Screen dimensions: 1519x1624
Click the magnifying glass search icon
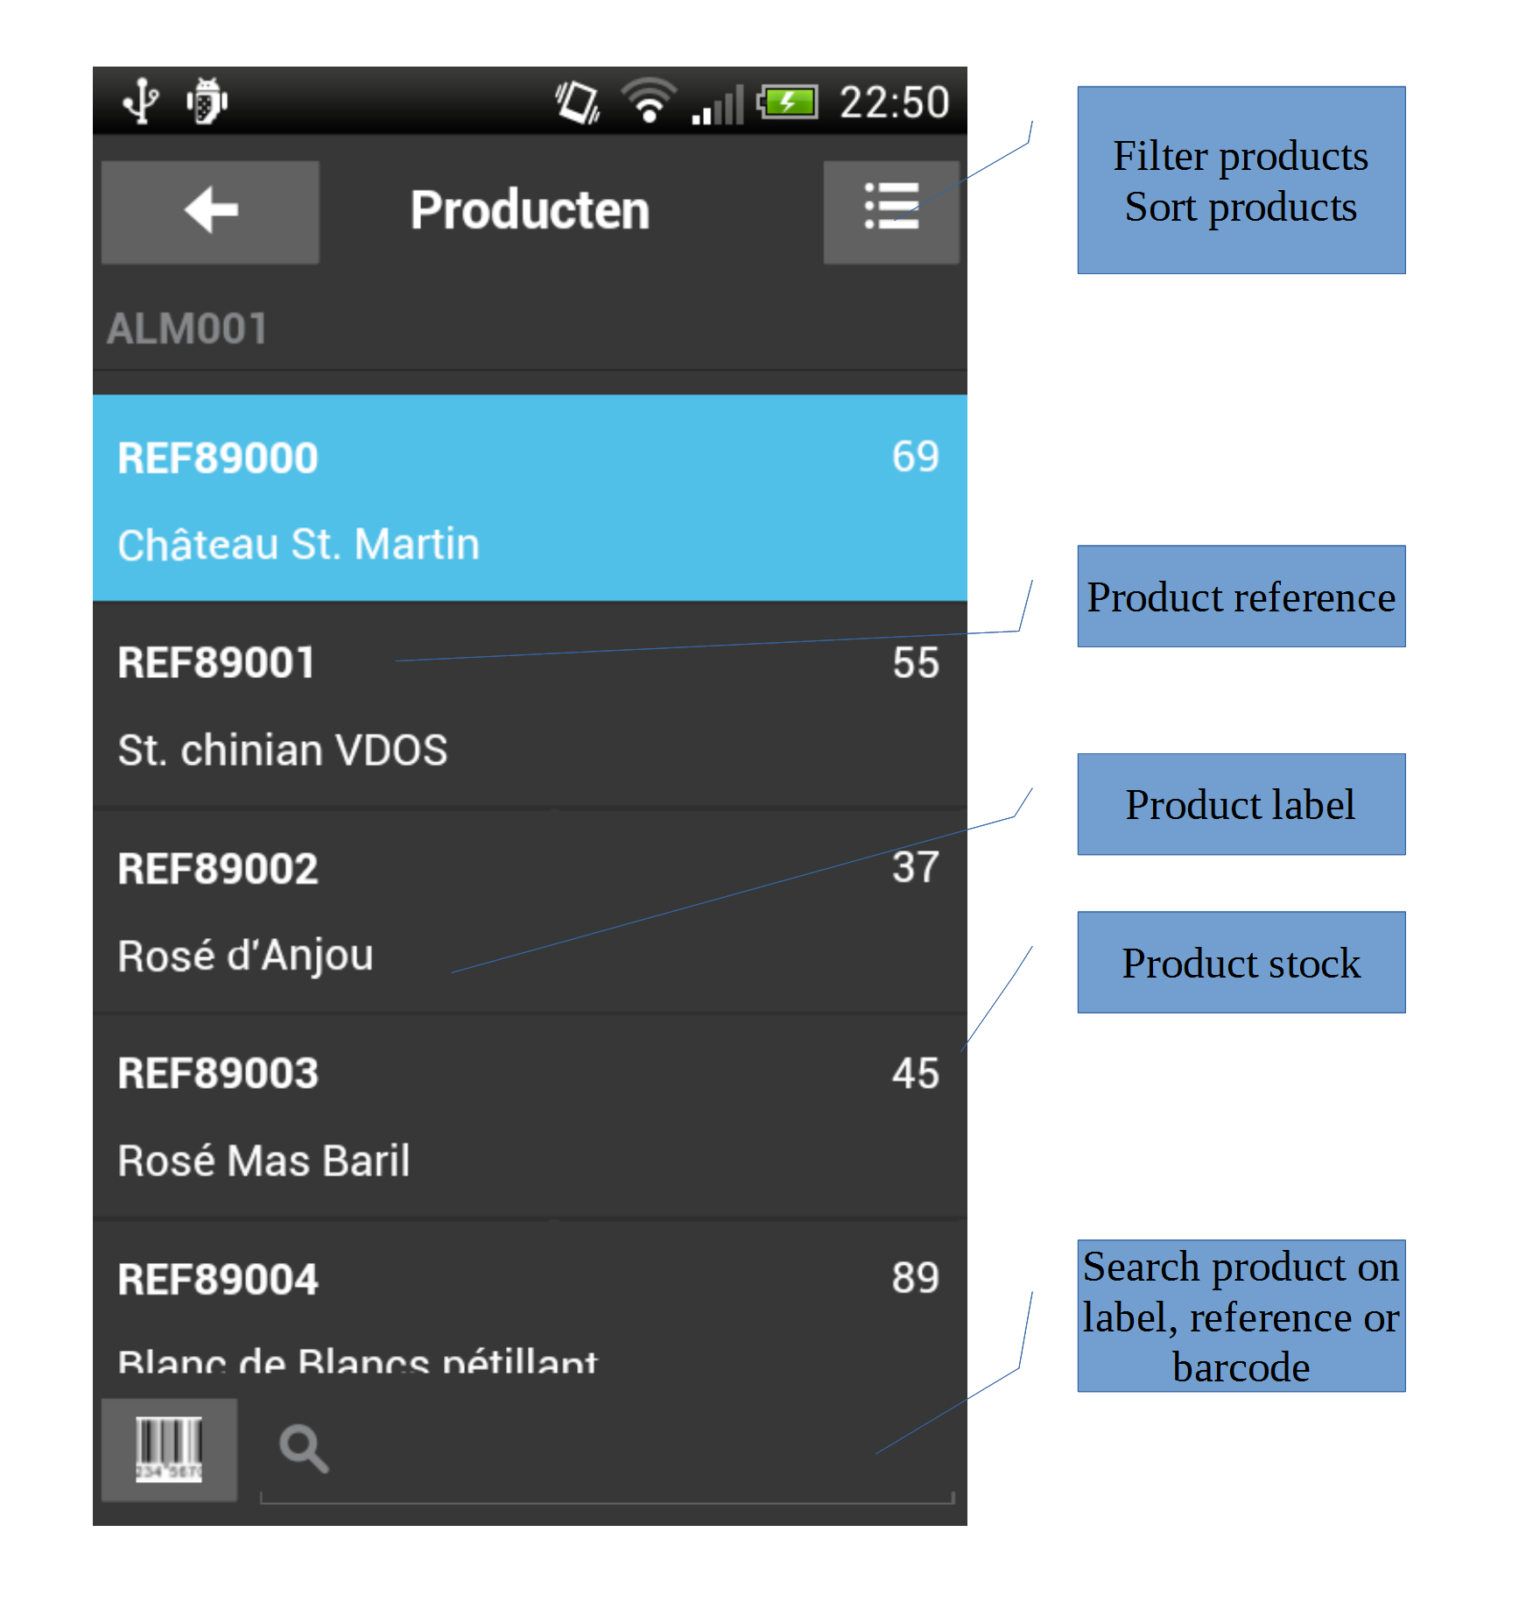pos(304,1449)
